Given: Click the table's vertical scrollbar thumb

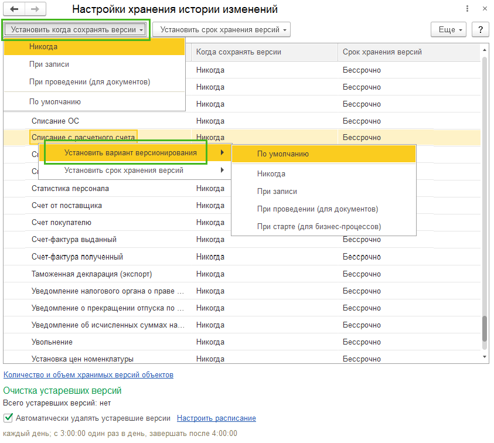Looking at the screenshot, I should click(485, 328).
